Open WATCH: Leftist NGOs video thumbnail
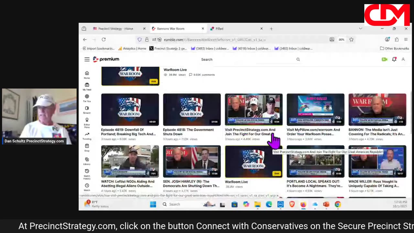414x233 pixels. coord(130,161)
